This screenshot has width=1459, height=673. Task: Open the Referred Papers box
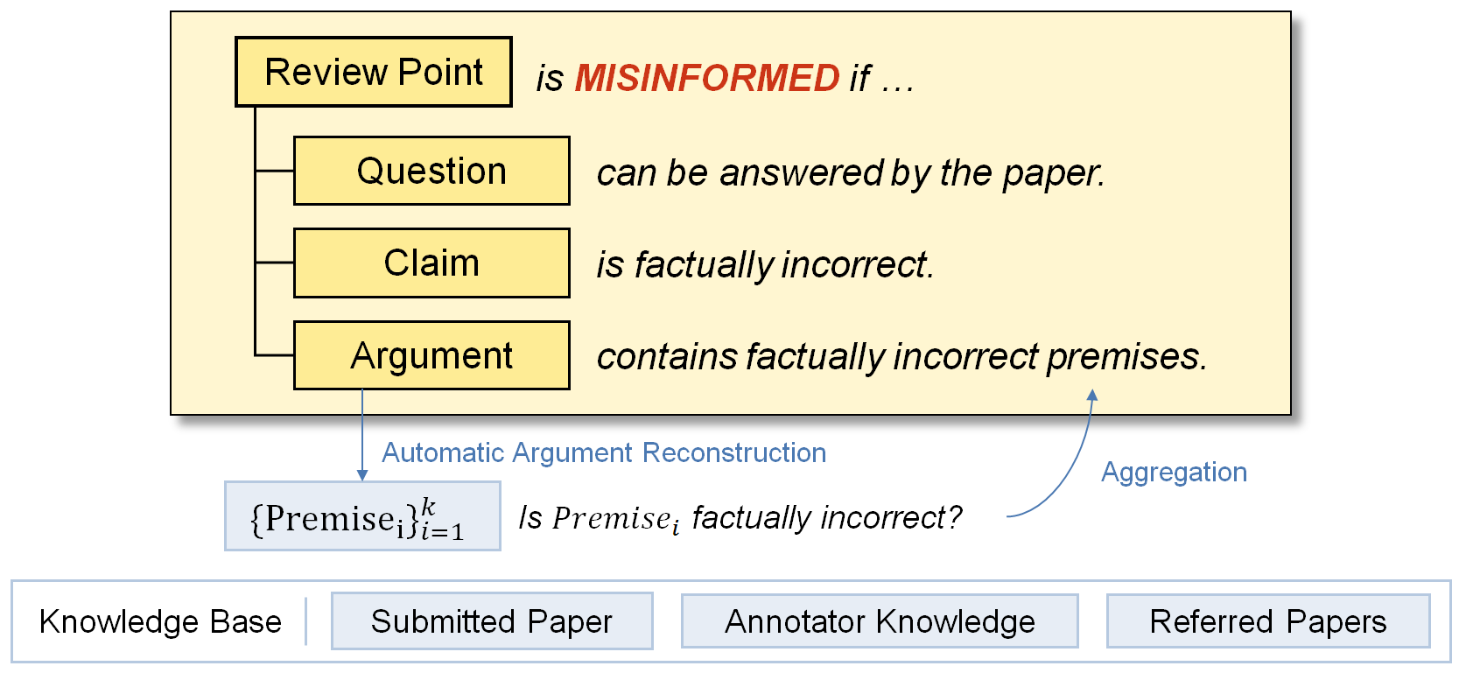click(1267, 621)
